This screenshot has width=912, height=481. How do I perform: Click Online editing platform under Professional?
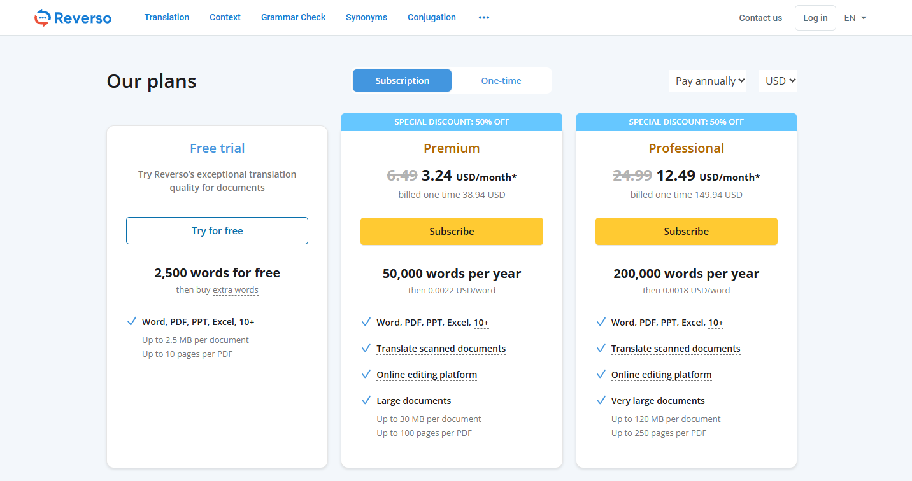point(661,375)
